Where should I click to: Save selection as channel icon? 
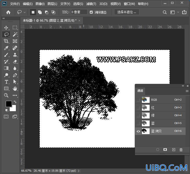(165, 150)
